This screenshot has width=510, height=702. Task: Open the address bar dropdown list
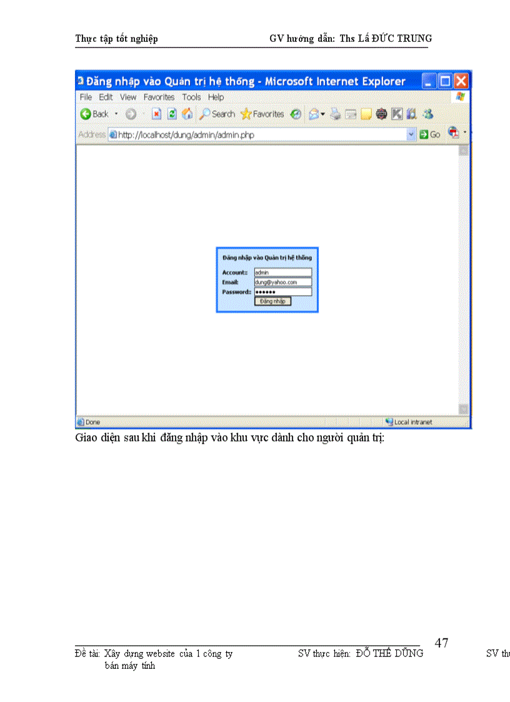411,134
